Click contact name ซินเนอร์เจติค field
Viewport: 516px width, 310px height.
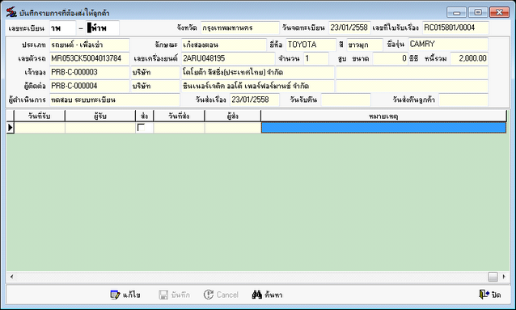coord(258,87)
